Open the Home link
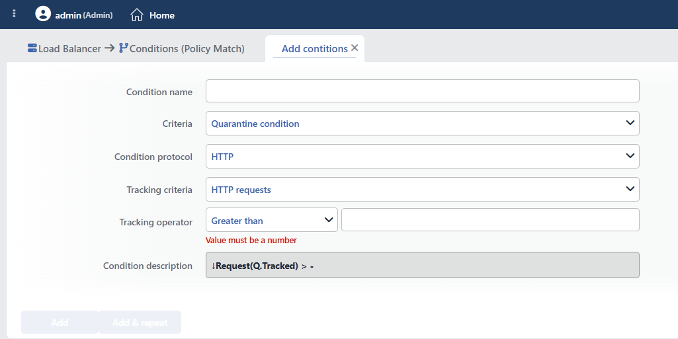 pos(161,15)
